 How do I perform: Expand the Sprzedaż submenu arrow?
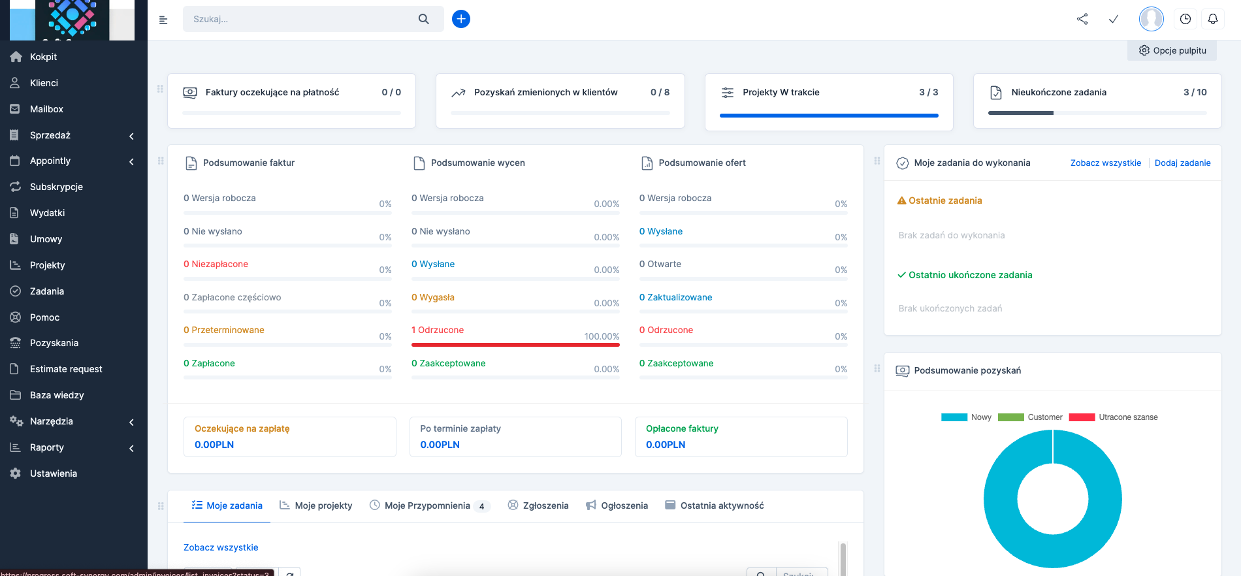131,136
